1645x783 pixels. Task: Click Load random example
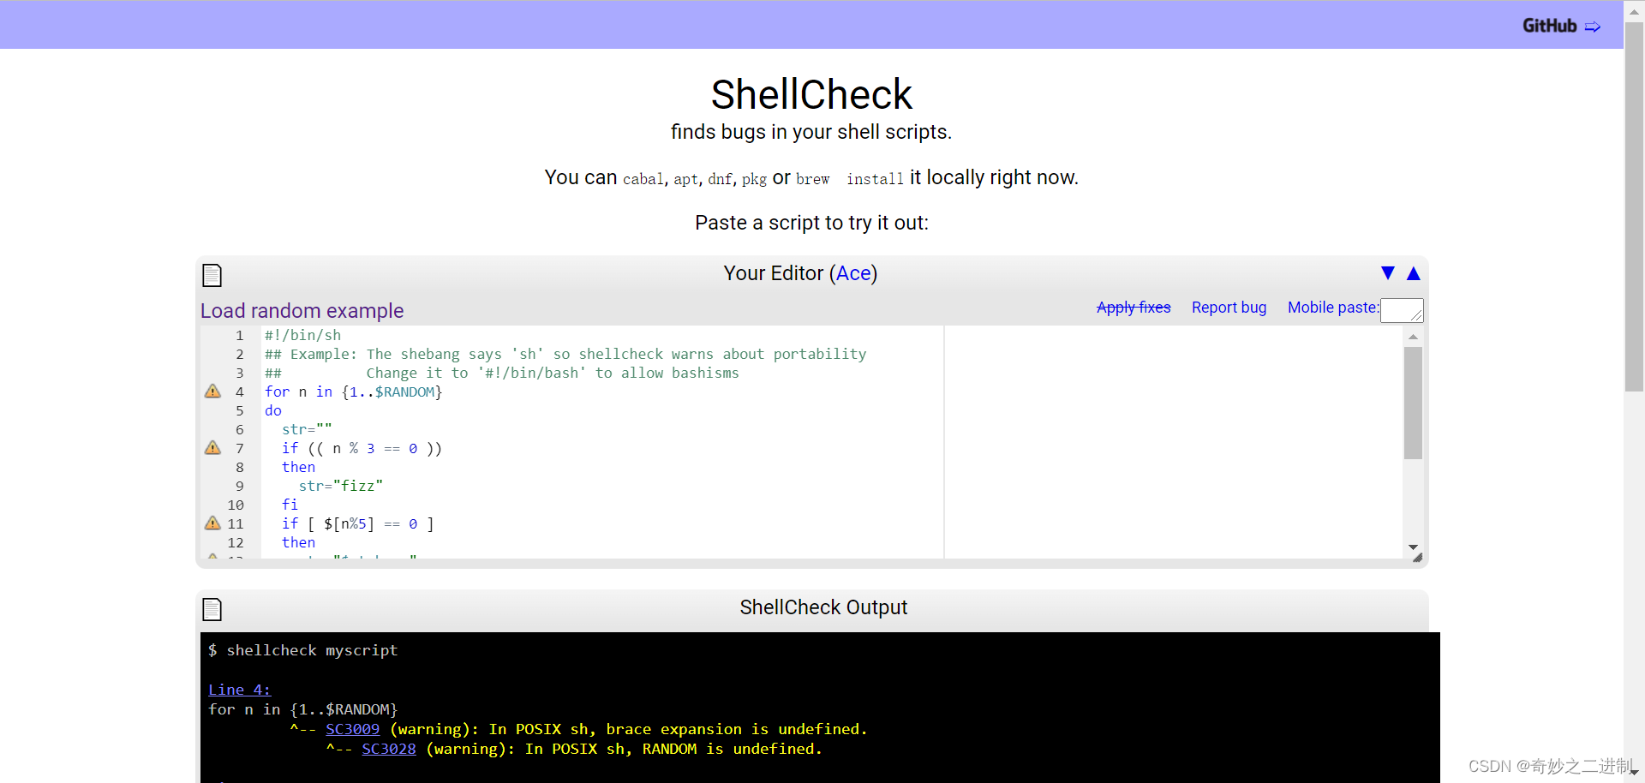(x=302, y=311)
